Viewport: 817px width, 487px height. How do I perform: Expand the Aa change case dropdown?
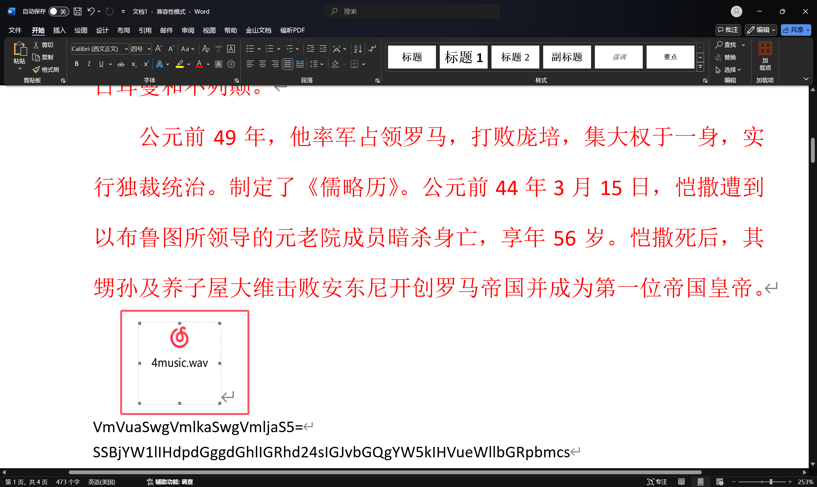(x=193, y=49)
